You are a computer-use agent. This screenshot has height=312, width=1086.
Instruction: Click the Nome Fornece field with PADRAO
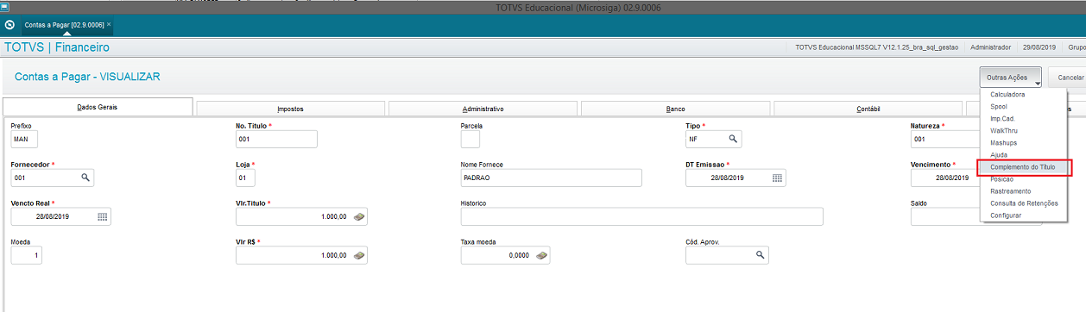(552, 178)
